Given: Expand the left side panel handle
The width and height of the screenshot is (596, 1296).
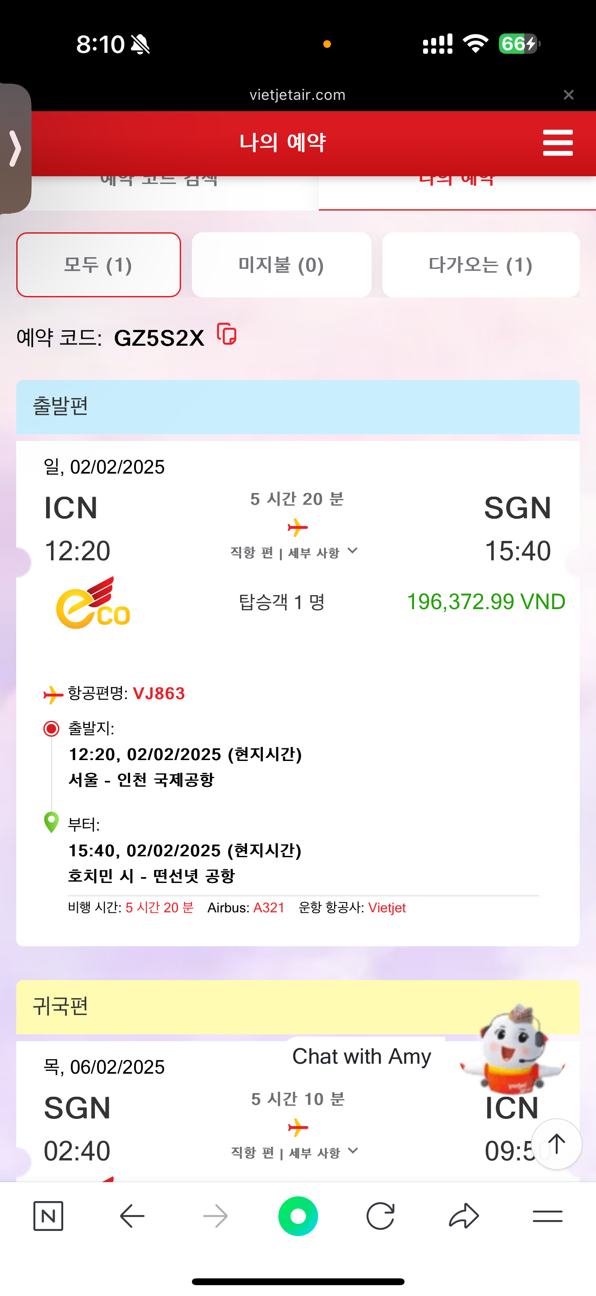Looking at the screenshot, I should [x=15, y=148].
